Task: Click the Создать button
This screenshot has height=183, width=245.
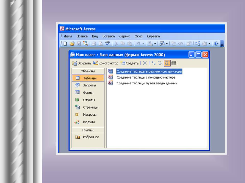Action: click(x=130, y=63)
